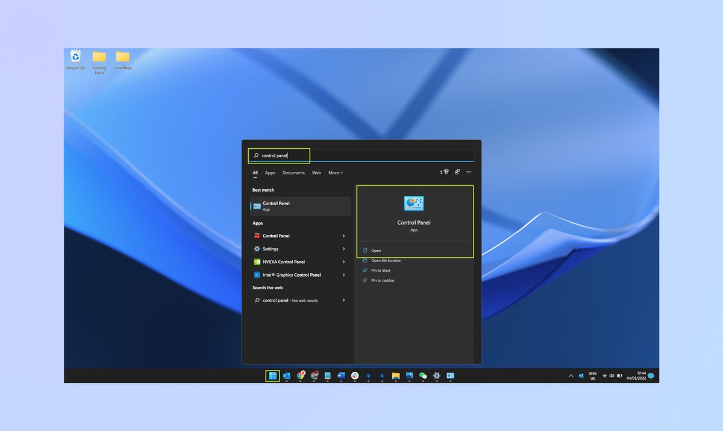Open NVIDIA Control Panel from search results
The height and width of the screenshot is (431, 723).
coord(283,262)
